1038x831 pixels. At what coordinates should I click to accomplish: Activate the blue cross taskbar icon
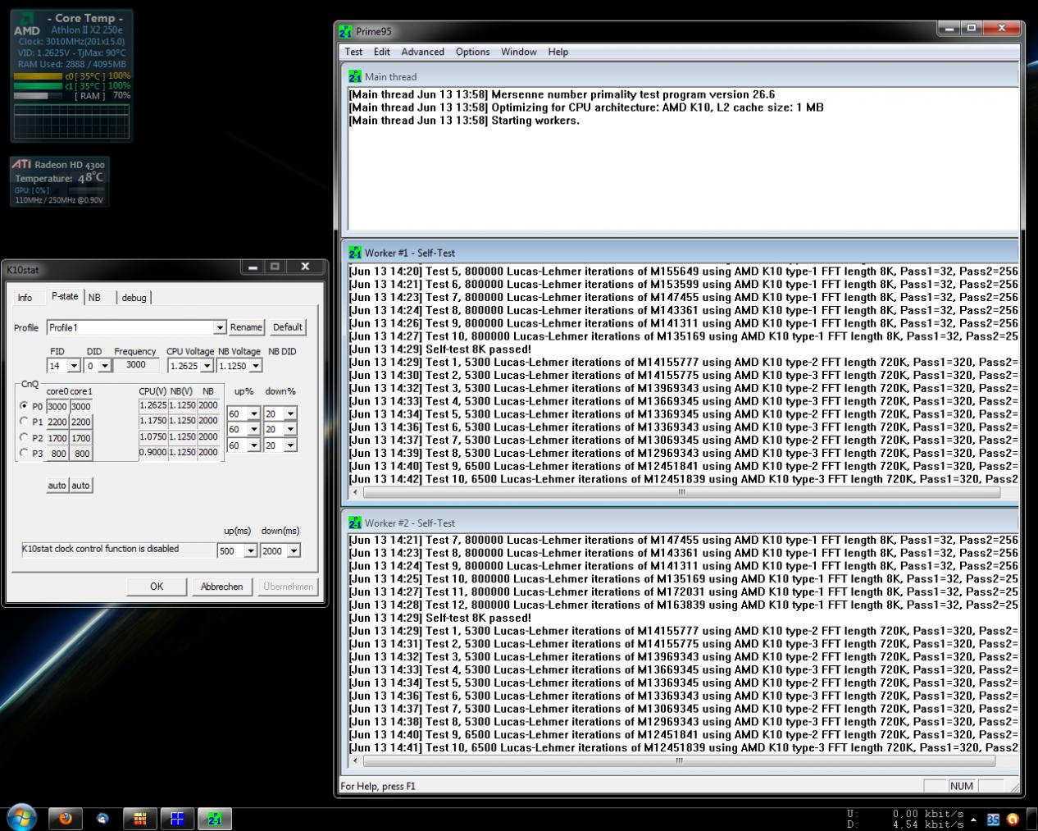[177, 818]
